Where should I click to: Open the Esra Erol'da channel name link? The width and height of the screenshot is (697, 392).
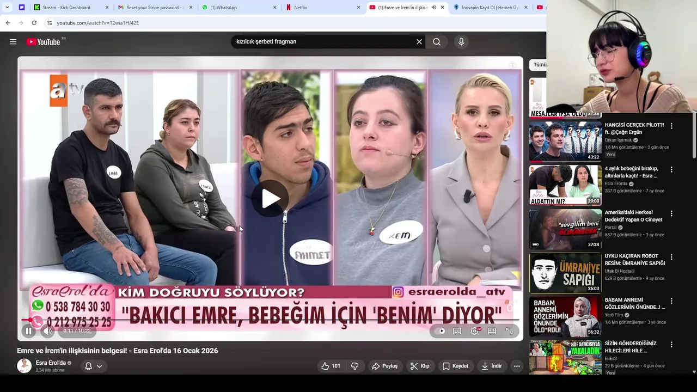click(51, 363)
